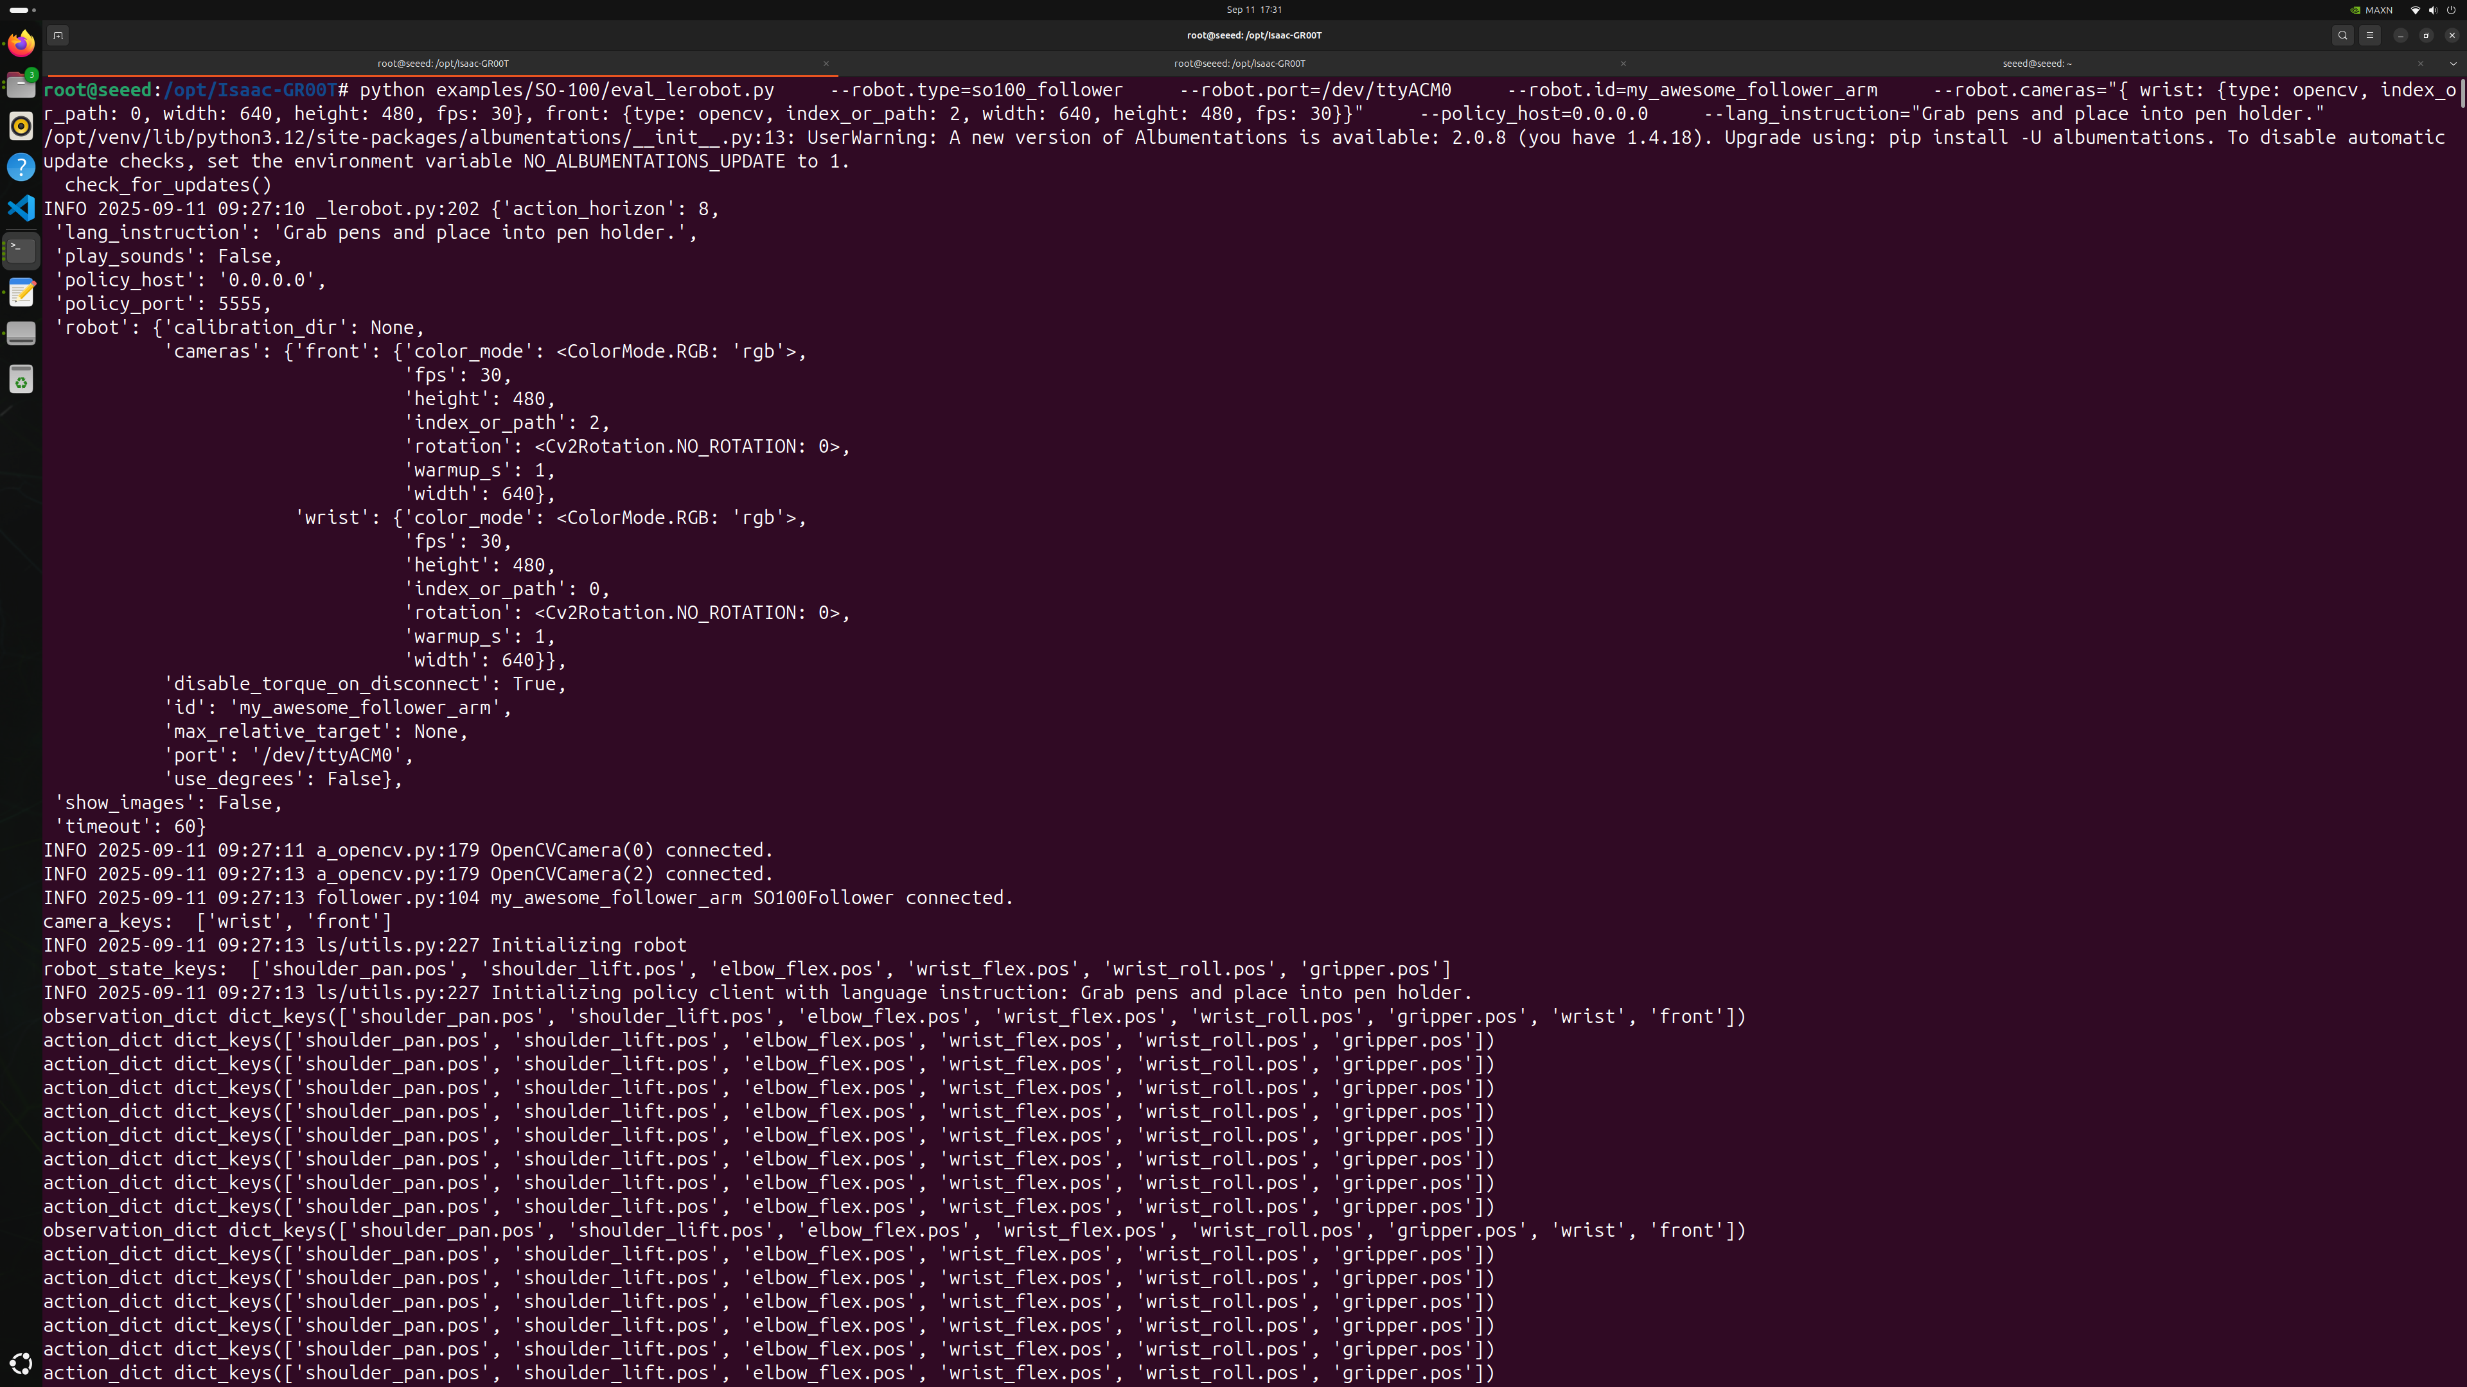2467x1387 pixels.
Task: Click 'calibration_dir': None text
Action: [294, 327]
